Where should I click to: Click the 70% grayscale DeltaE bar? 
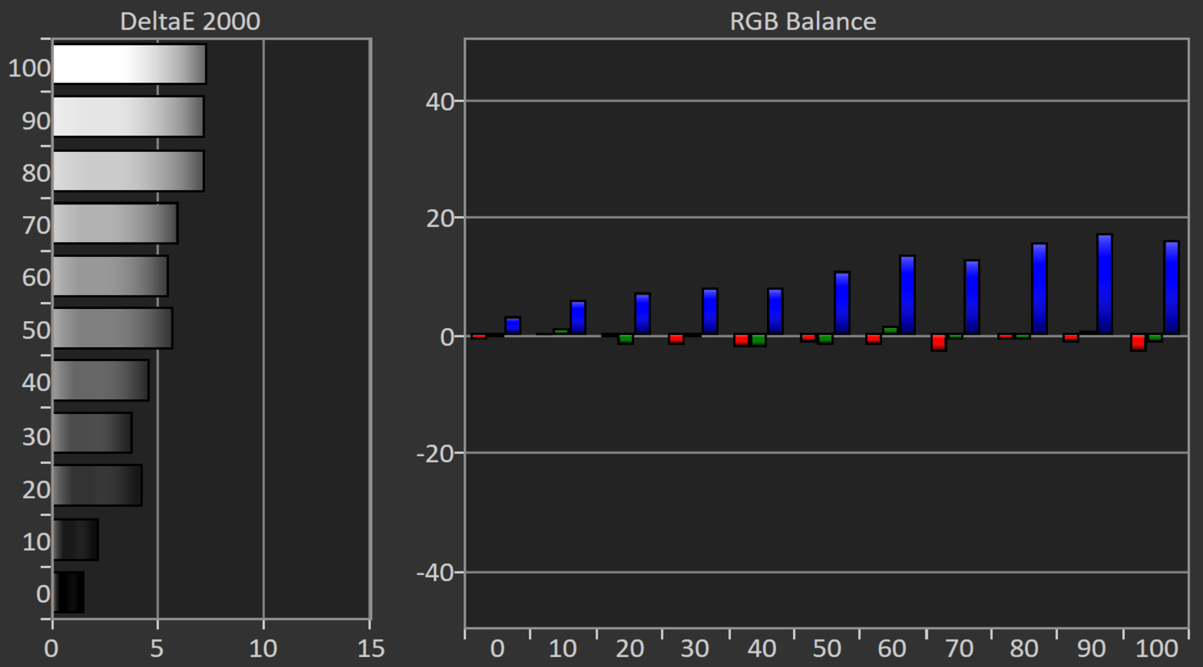click(x=115, y=223)
